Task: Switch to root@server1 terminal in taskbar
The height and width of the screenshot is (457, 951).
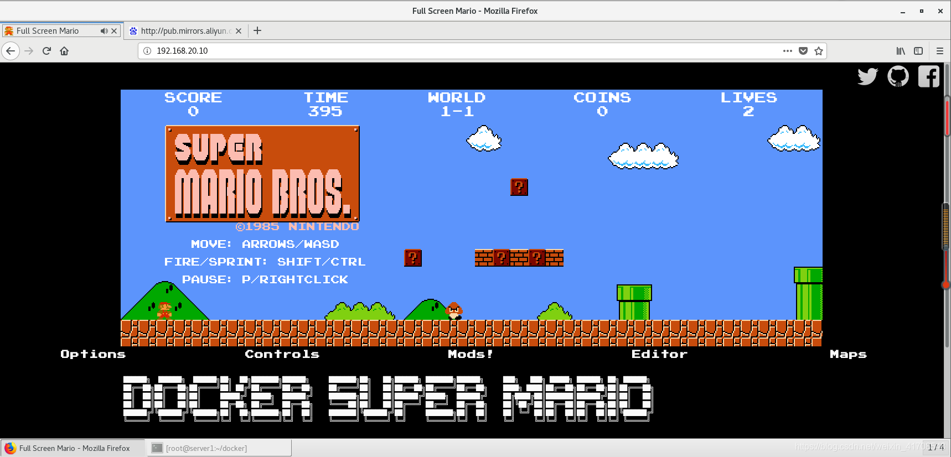Action: click(219, 448)
